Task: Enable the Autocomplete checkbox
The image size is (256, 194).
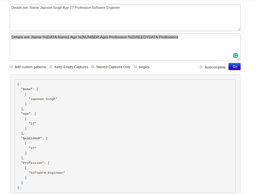Action: pos(201,67)
